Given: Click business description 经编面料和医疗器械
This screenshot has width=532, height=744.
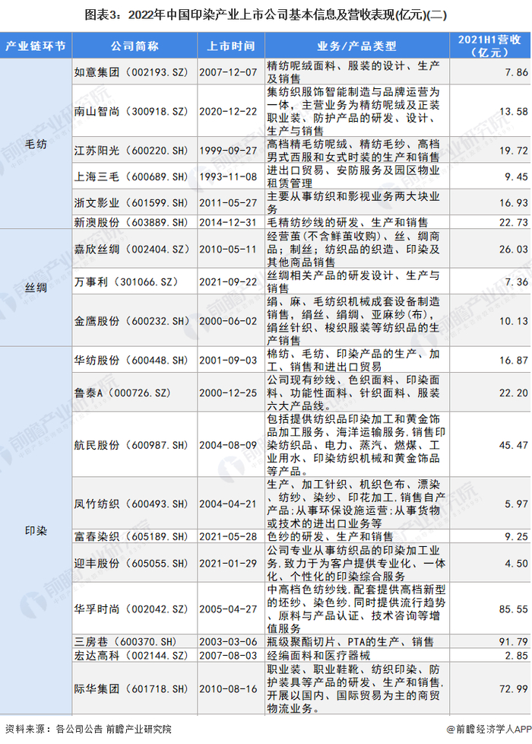Looking at the screenshot, I should point(318,655).
